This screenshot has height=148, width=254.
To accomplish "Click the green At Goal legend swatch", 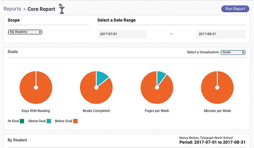I will tap(22, 121).
